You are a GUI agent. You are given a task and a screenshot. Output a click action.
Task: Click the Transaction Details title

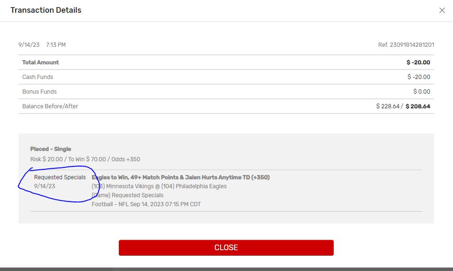(x=46, y=10)
